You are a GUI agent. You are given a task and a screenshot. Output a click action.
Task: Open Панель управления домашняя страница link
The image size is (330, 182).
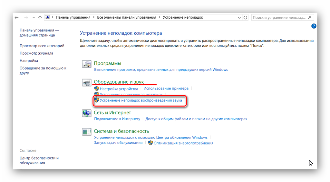(x=39, y=33)
